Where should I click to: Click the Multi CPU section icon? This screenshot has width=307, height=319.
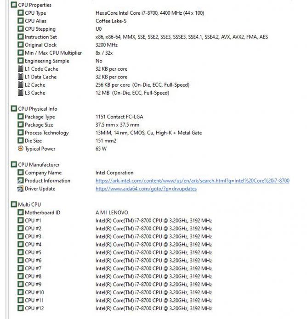(x=14, y=204)
